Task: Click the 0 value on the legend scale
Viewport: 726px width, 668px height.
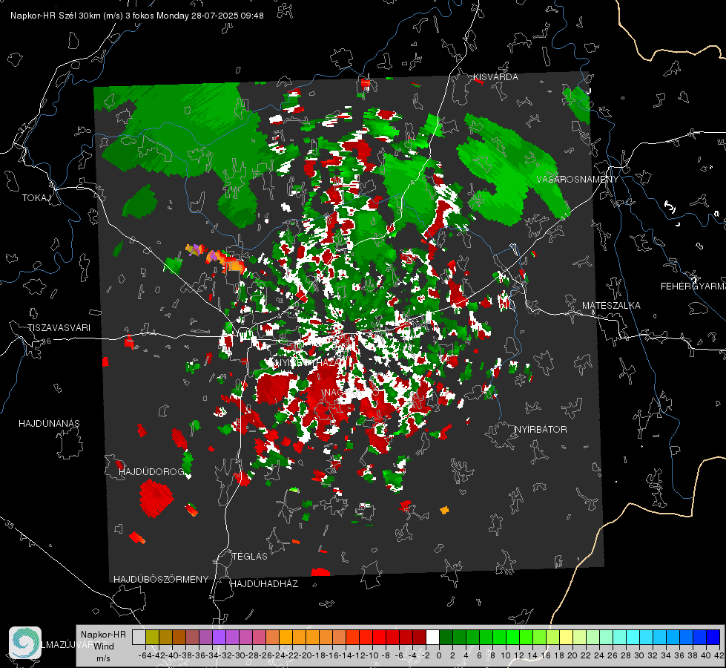Action: (440, 655)
